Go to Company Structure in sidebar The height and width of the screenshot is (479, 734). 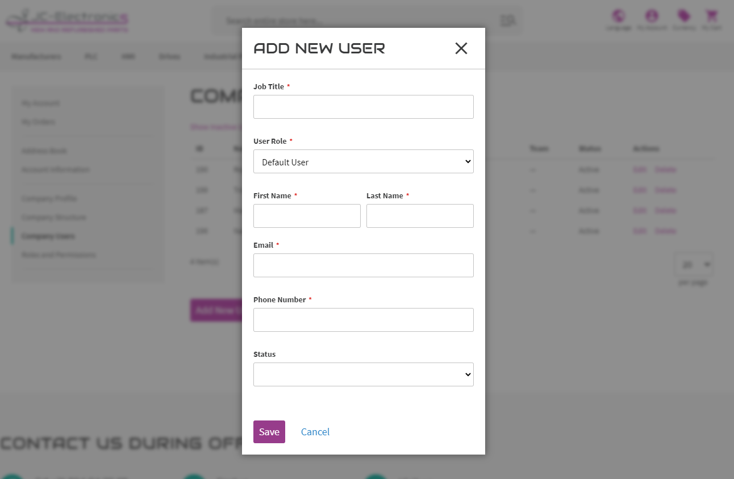(x=54, y=217)
